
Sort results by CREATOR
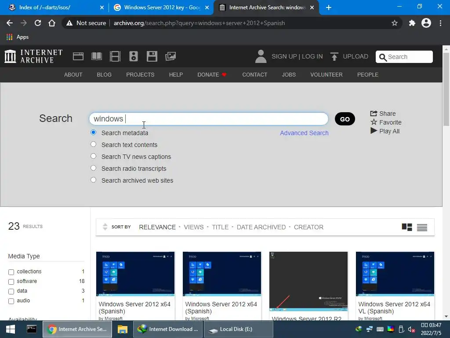[x=308, y=227]
